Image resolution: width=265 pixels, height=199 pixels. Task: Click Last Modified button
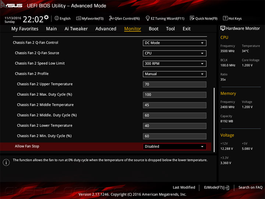point(184,188)
